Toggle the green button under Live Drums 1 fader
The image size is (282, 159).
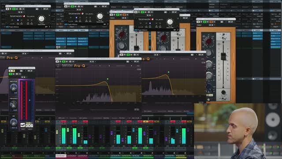(58, 148)
